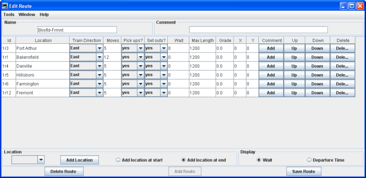Select the Bakersfield location cell
The height and width of the screenshot is (178, 366).
coord(43,57)
